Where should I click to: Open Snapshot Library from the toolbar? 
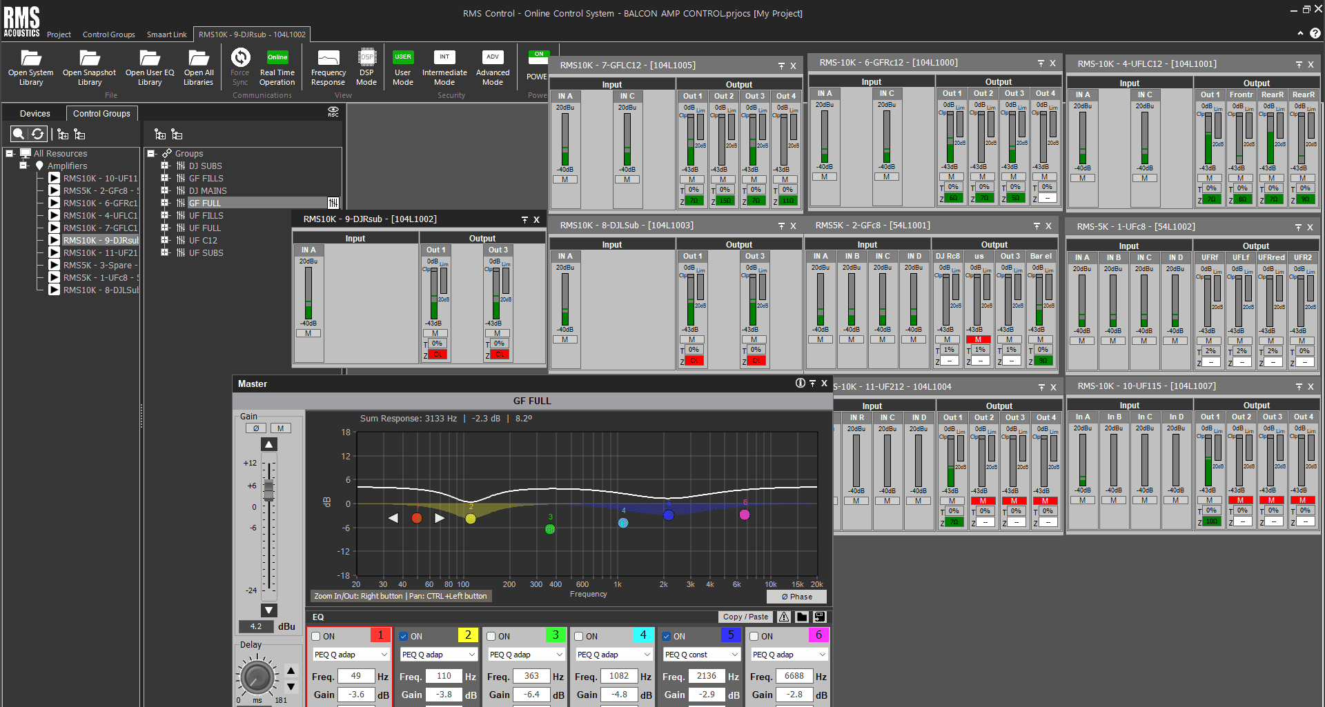(89, 68)
